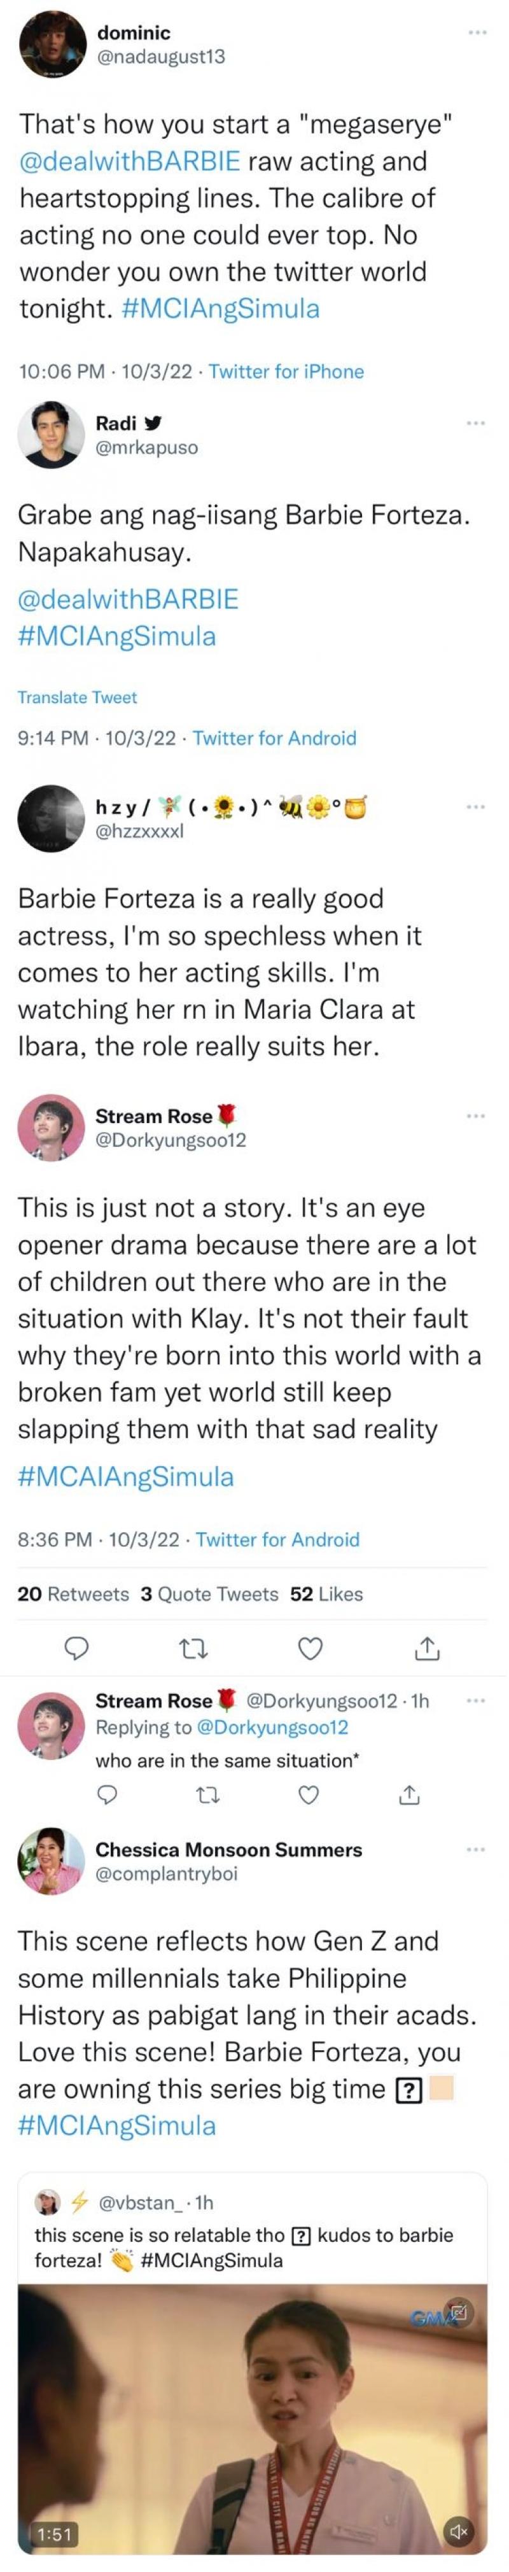509x2572 pixels.
Task: Share Stream Rose's eye opener drama tweet
Action: [x=427, y=1649]
